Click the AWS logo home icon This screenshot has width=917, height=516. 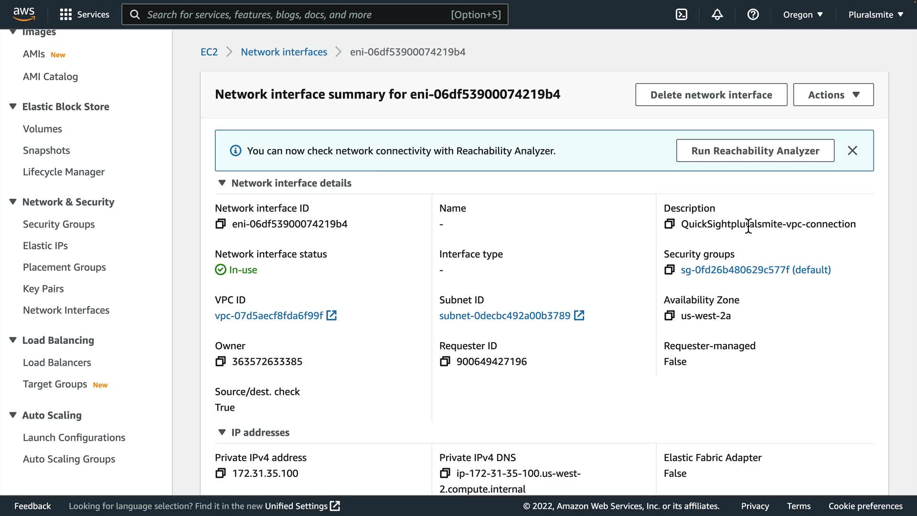(x=24, y=14)
